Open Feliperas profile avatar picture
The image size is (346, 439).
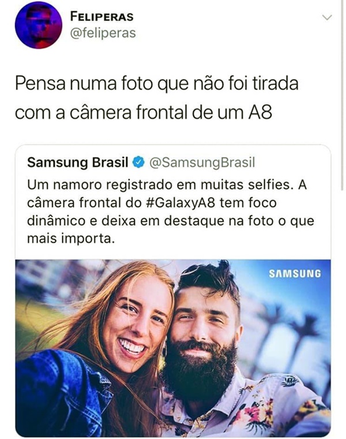pyautogui.click(x=38, y=25)
